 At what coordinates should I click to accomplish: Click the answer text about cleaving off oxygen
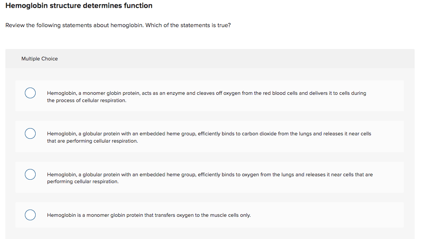206,97
